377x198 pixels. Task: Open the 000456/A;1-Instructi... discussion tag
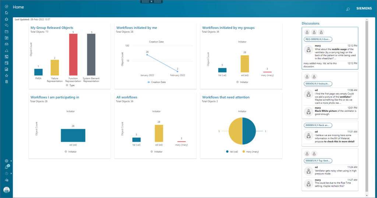click(318, 84)
